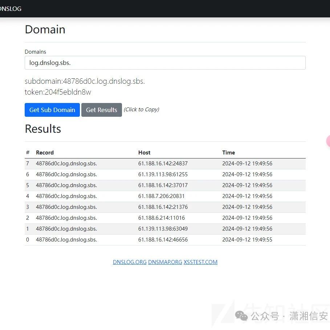Select host 61.188.7.206:20831
Image resolution: width=330 pixels, height=330 pixels.
pos(162,196)
